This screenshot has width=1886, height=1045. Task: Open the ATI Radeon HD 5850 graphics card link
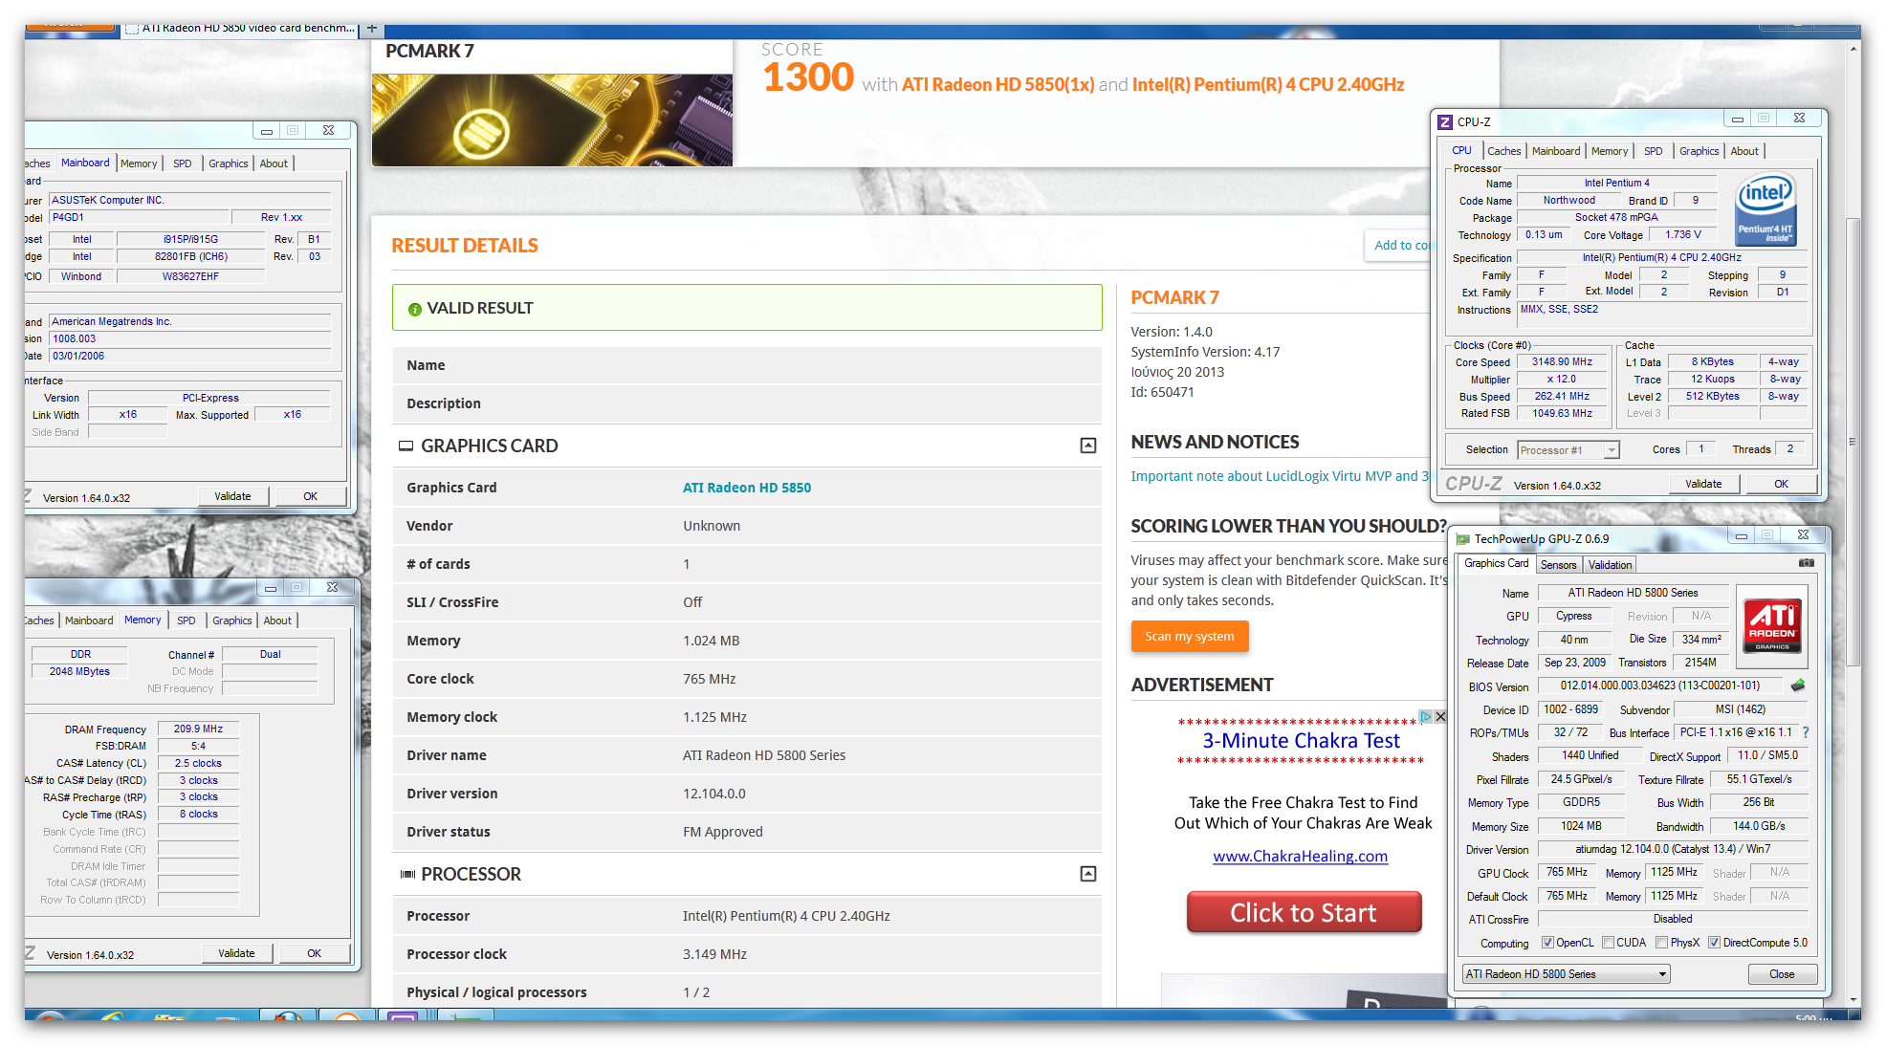tap(746, 488)
